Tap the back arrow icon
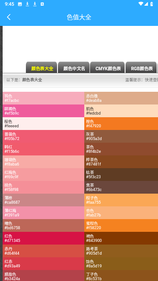The width and height of the screenshot is (158, 281). coord(9,17)
